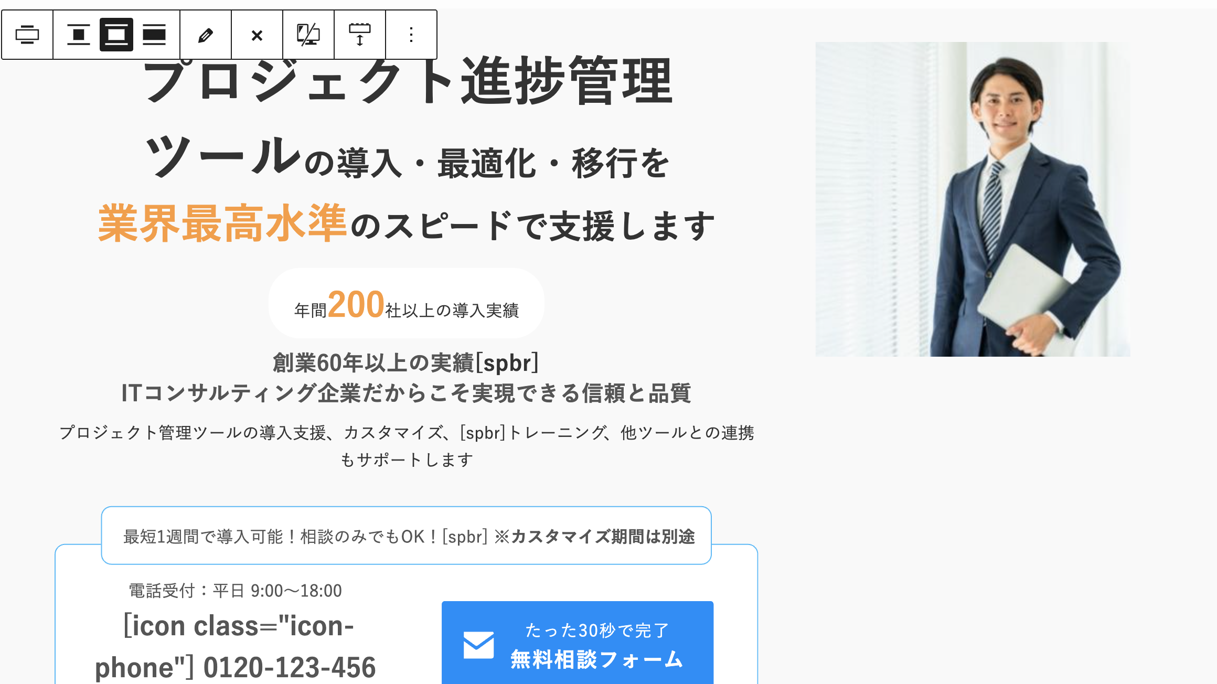
Task: Toggle the device visibility icon
Action: (x=308, y=35)
